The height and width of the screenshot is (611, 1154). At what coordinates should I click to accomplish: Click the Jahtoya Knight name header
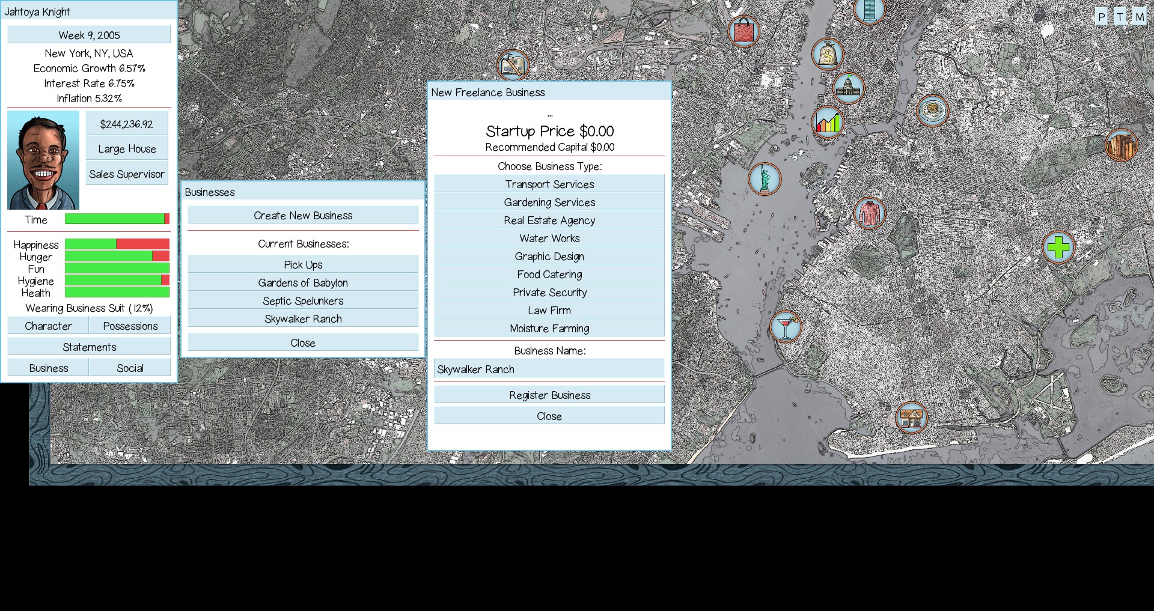click(37, 11)
